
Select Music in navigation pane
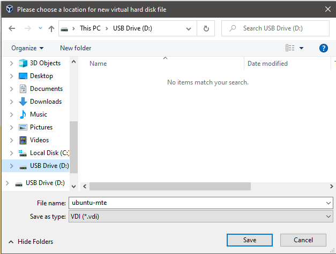39,114
